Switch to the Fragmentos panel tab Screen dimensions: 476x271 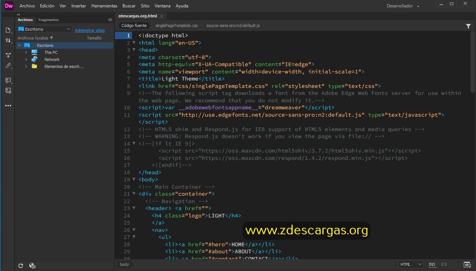pyautogui.click(x=48, y=20)
